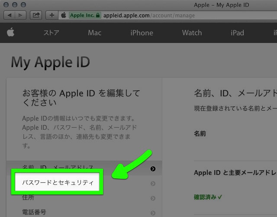The image size is (277, 217).
Task: Click the red close window button
Action: [6, 5]
